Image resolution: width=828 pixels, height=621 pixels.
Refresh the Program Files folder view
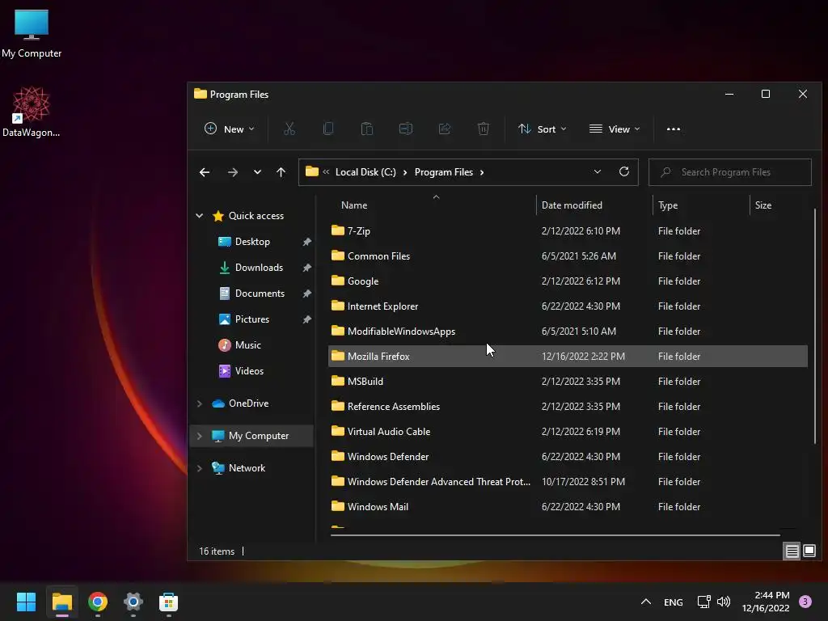point(623,171)
